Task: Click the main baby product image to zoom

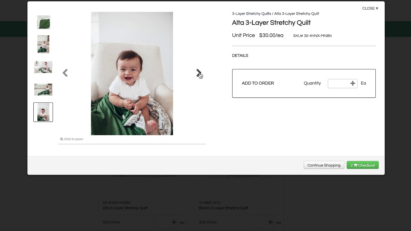Action: point(132,73)
